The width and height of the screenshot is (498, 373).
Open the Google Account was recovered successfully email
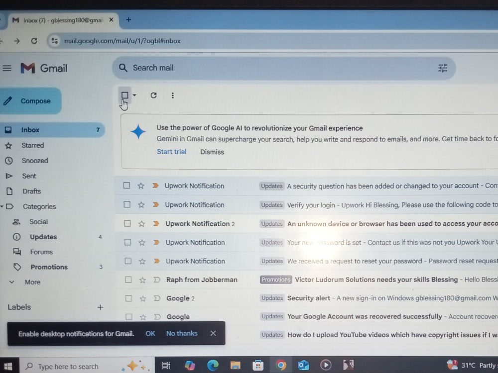[x=365, y=316]
